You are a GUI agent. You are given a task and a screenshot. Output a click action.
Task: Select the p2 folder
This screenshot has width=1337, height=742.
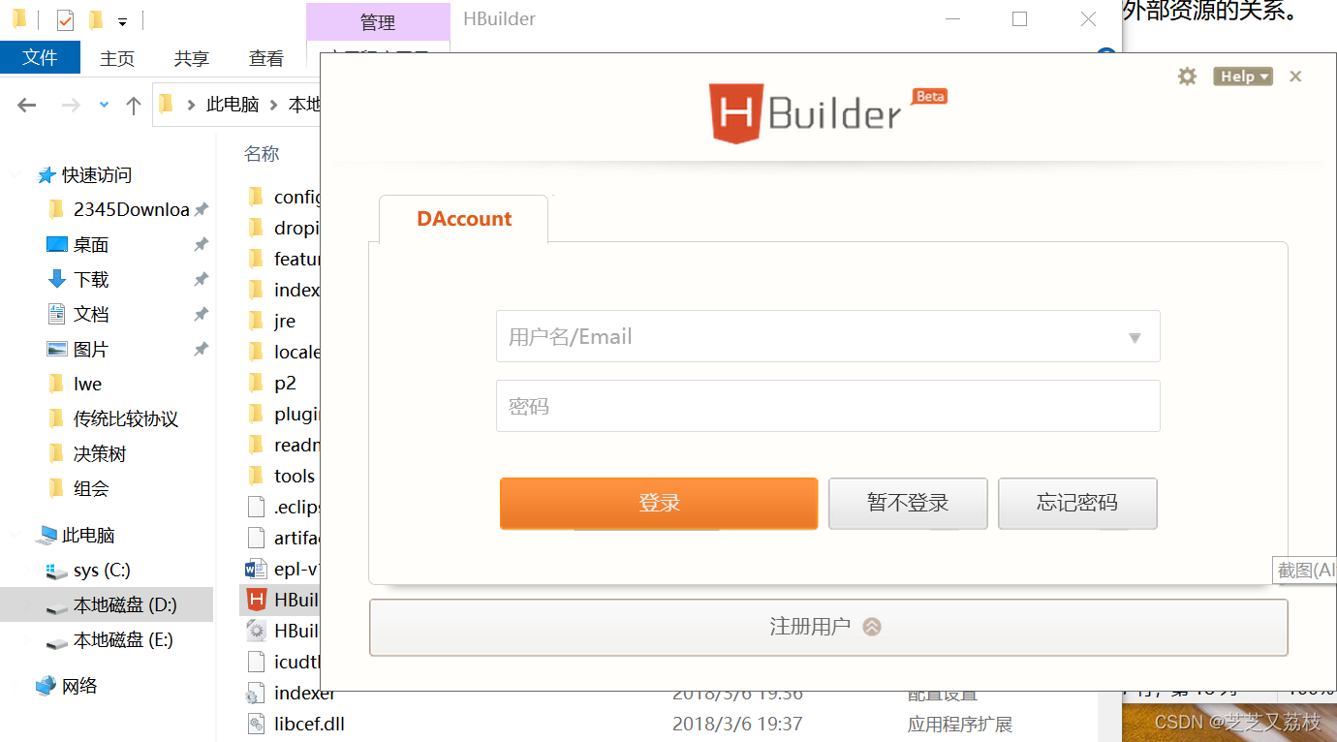[x=285, y=383]
